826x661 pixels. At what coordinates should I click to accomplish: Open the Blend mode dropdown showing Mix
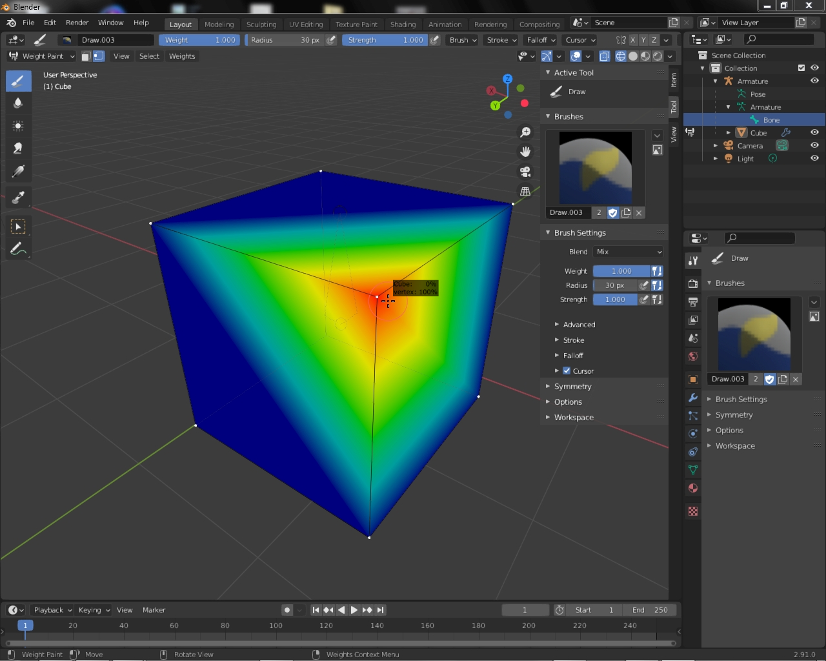coord(628,252)
